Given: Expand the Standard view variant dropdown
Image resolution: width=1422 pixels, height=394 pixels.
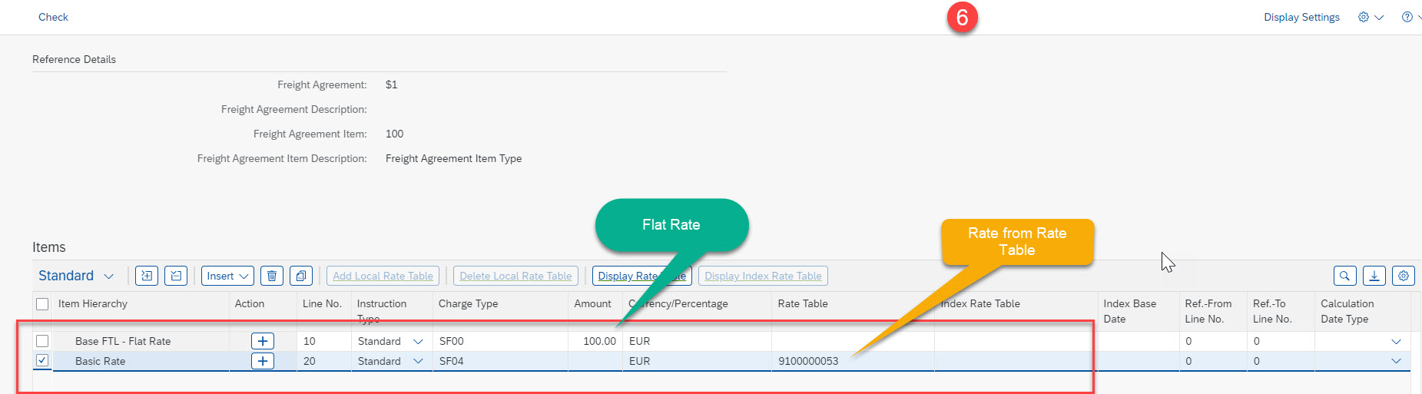Looking at the screenshot, I should pos(108,276).
